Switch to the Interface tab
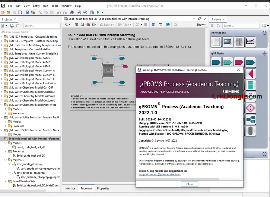270x197 pixels. tap(70, 188)
